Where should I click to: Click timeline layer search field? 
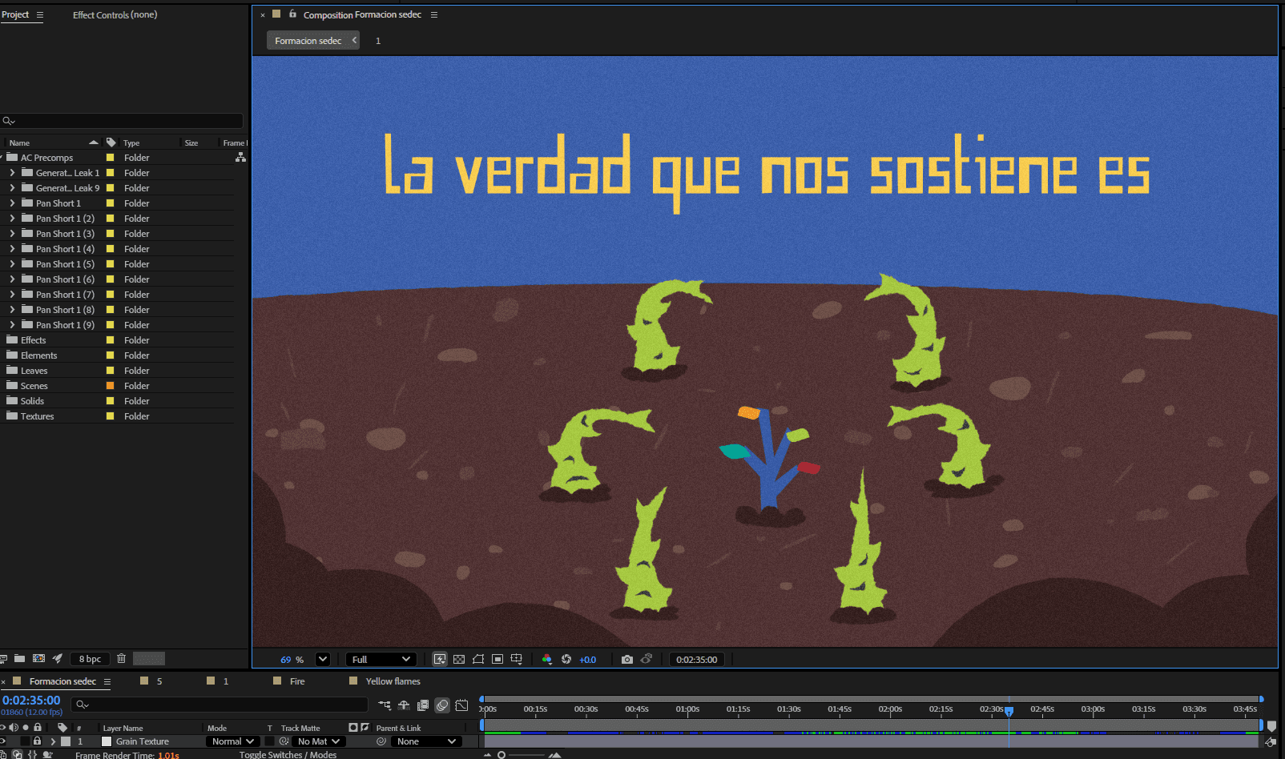tap(220, 705)
